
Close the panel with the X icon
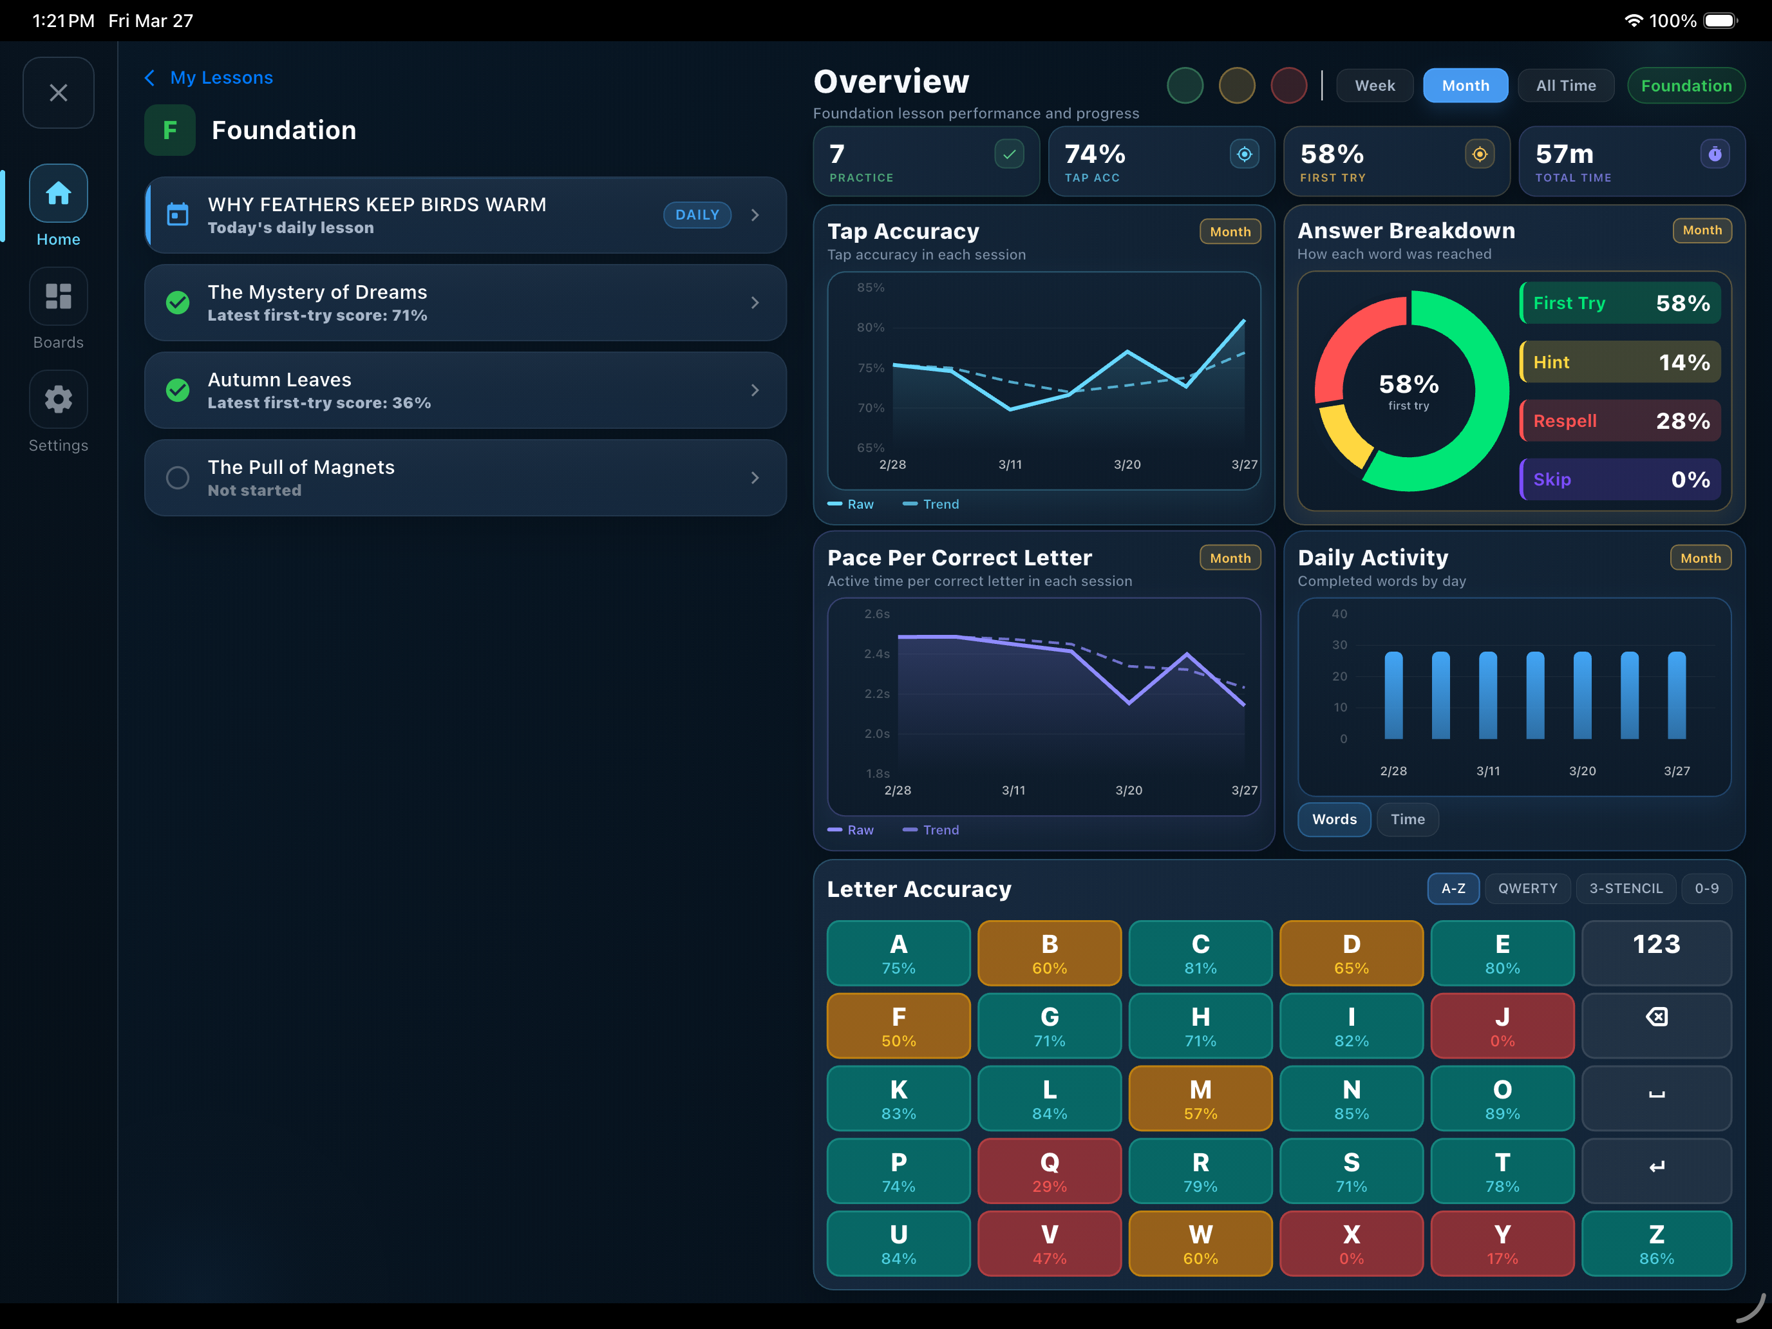59,93
